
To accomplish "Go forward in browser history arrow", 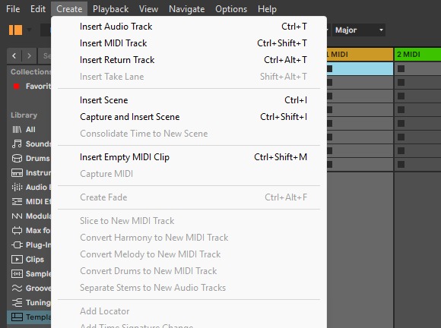I will (x=29, y=55).
